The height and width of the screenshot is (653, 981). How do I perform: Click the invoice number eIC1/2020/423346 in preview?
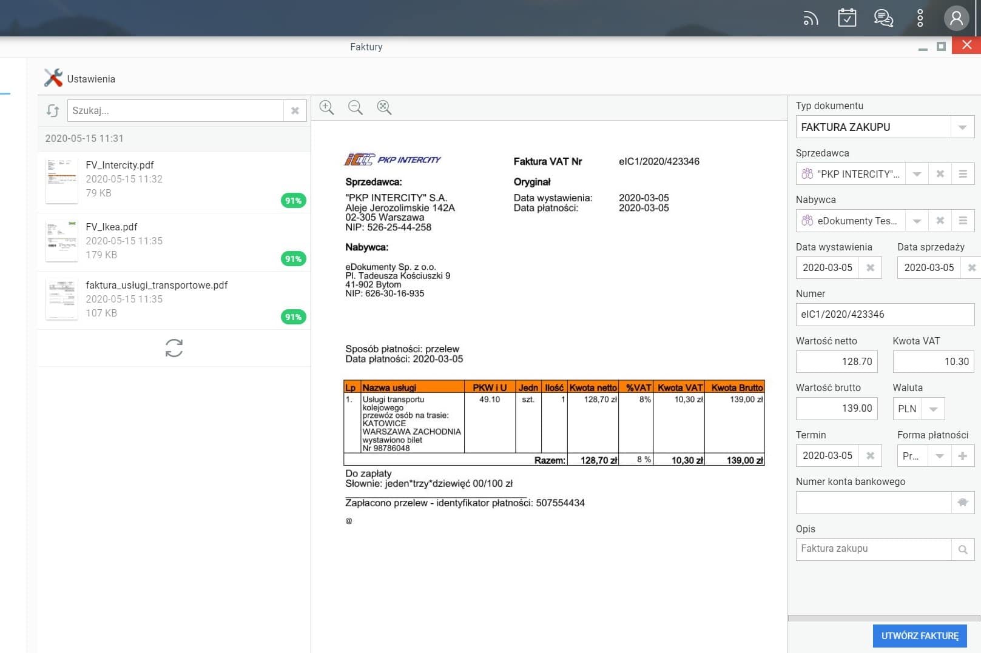pyautogui.click(x=659, y=161)
